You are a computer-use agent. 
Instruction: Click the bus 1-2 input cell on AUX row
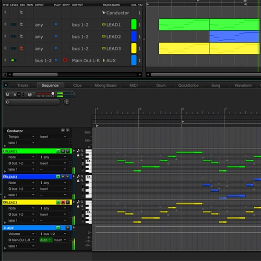tap(43, 61)
